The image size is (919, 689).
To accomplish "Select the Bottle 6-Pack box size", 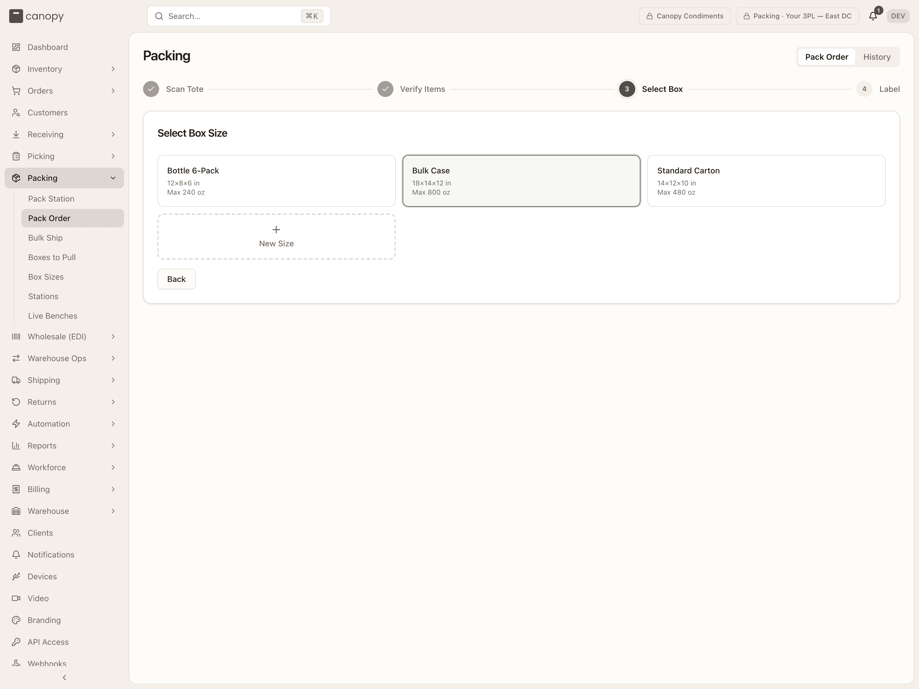I will pyautogui.click(x=276, y=181).
